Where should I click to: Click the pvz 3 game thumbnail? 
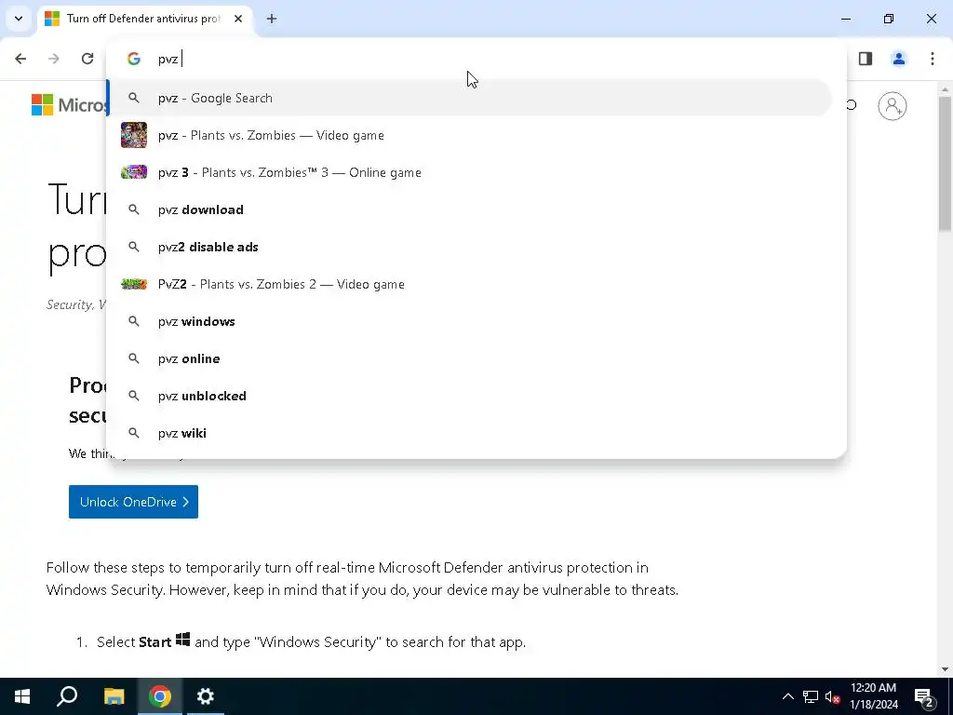click(134, 172)
